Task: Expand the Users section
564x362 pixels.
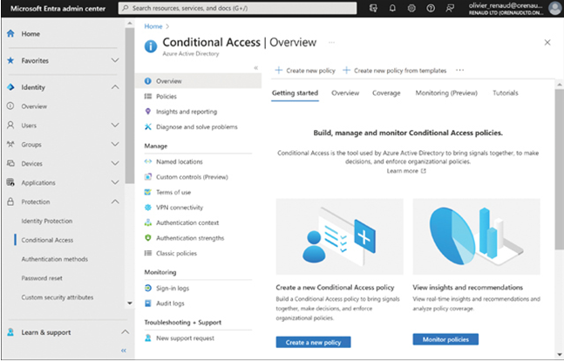Action: [115, 126]
